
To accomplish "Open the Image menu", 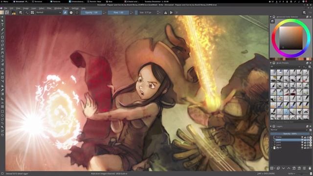I will click(x=25, y=8).
